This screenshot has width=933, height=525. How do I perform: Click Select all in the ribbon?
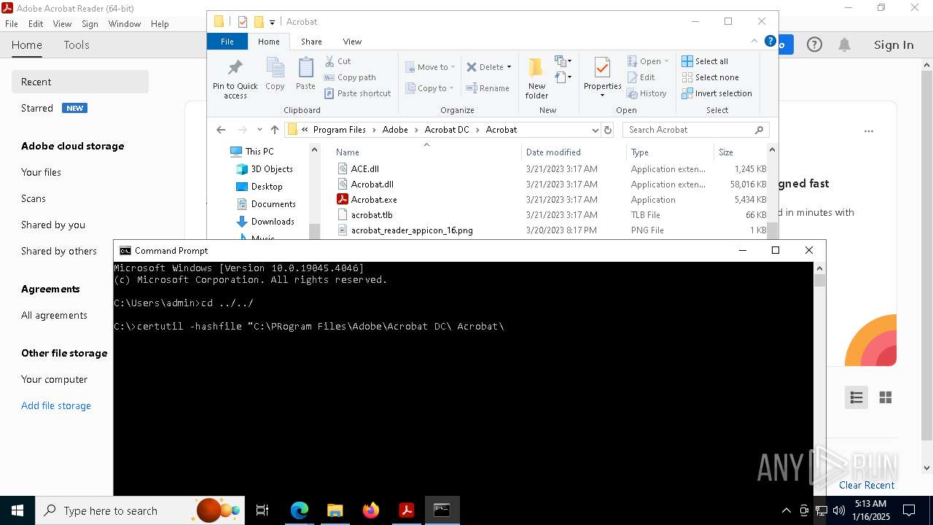click(704, 61)
